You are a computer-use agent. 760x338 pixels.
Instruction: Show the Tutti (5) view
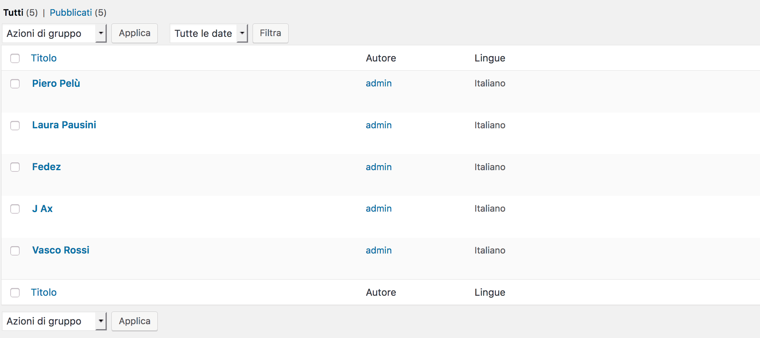[20, 13]
